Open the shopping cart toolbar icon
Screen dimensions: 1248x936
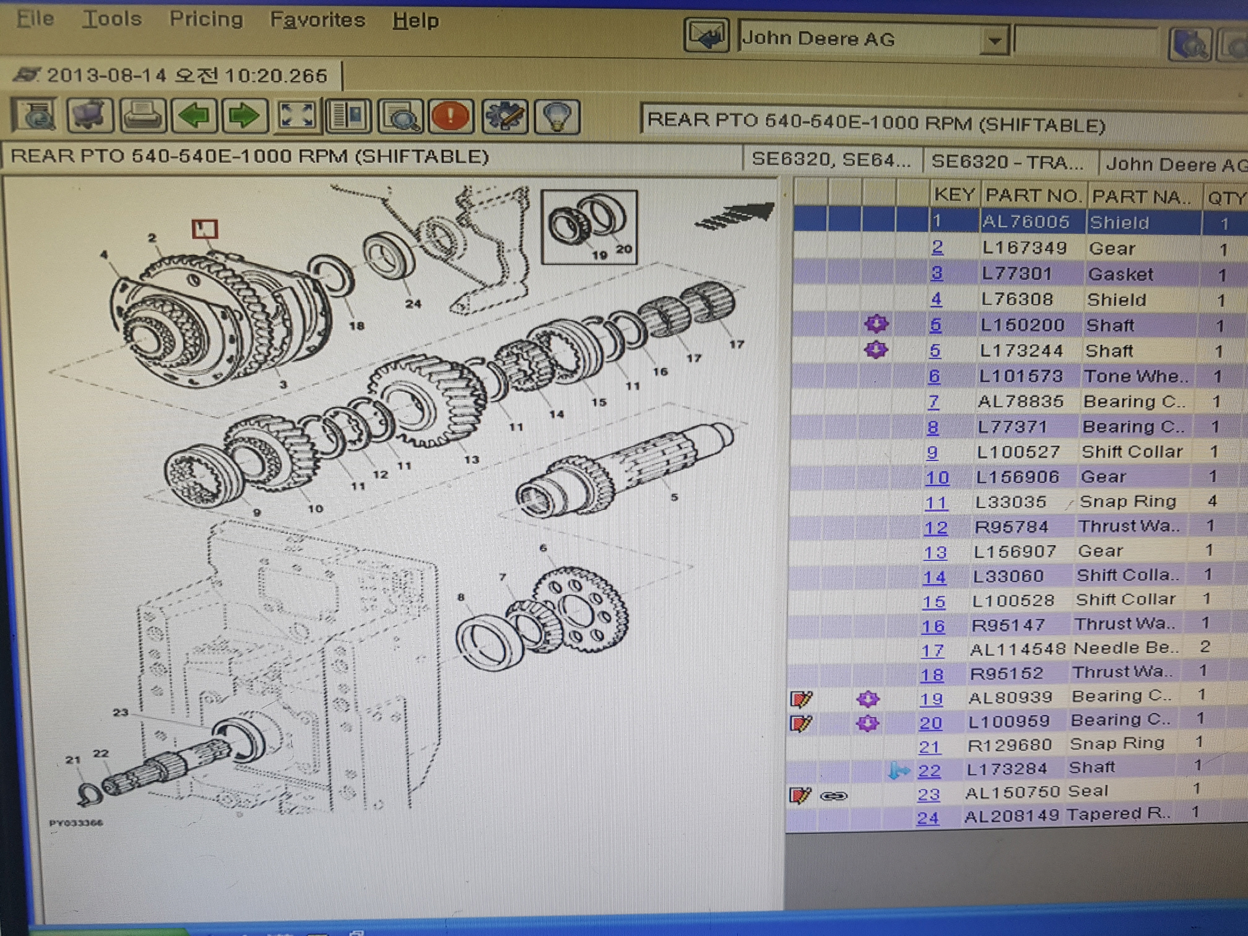(90, 115)
